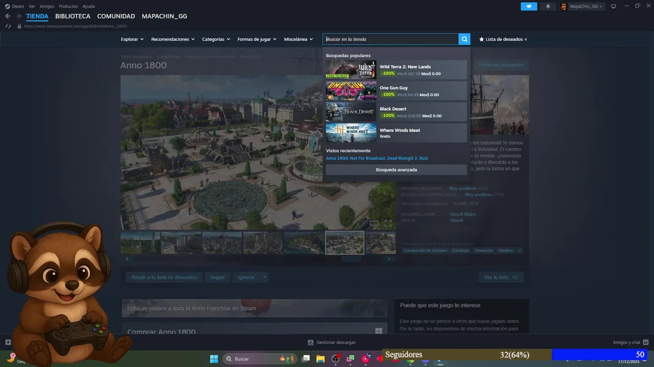The image size is (654, 367).
Task: Click the Seguir button
Action: [217, 277]
